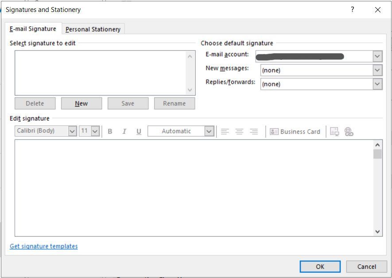Open the New messages signature dropdown
Screen dimensions: 392x278
(377, 70)
